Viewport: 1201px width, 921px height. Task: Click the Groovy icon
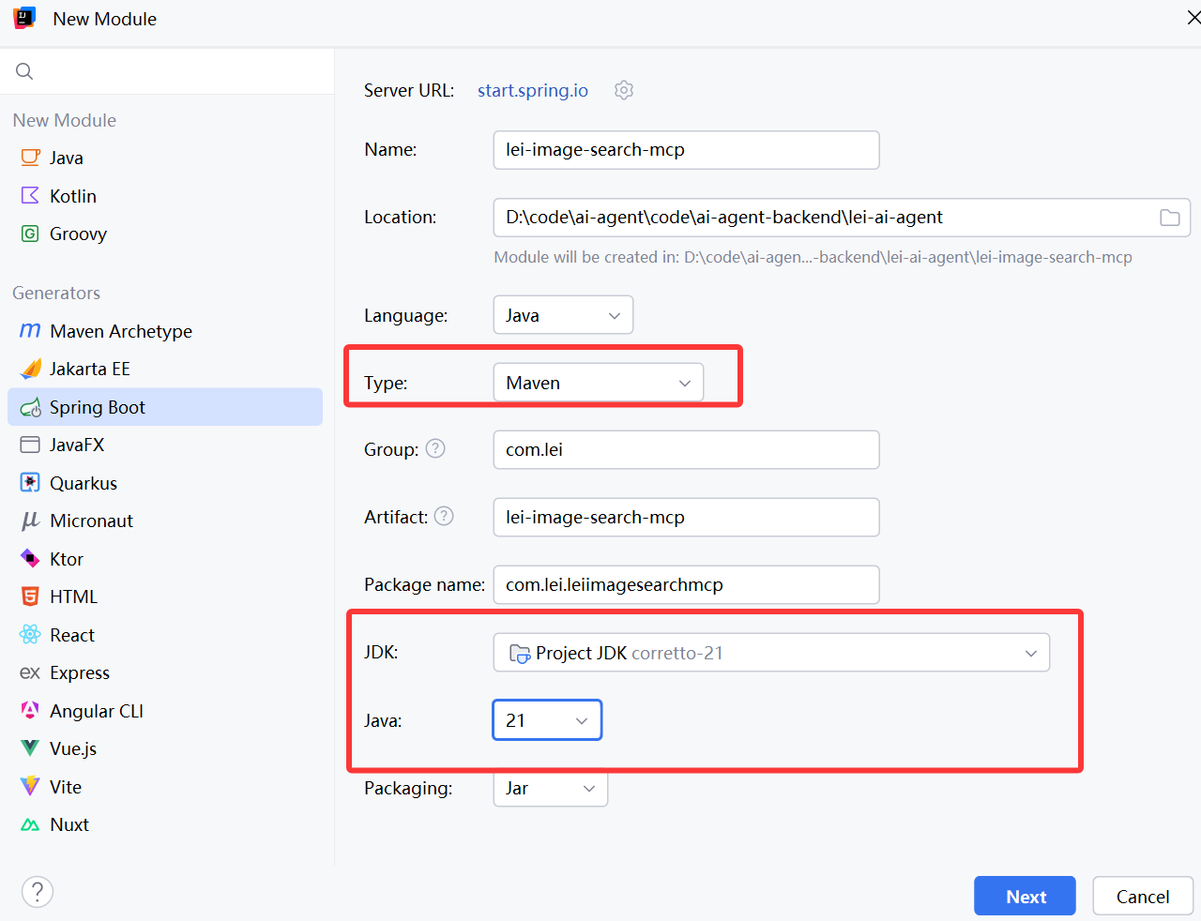click(x=30, y=234)
